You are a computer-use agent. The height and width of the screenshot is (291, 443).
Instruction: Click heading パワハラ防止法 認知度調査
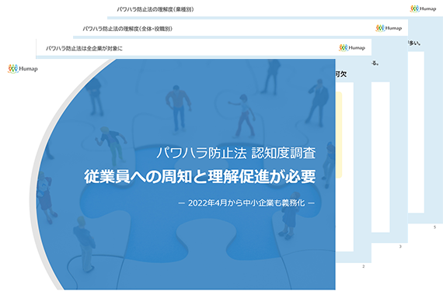click(236, 153)
